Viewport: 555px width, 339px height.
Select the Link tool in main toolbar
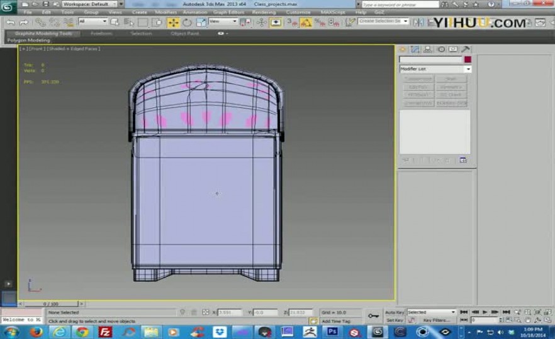pos(40,23)
